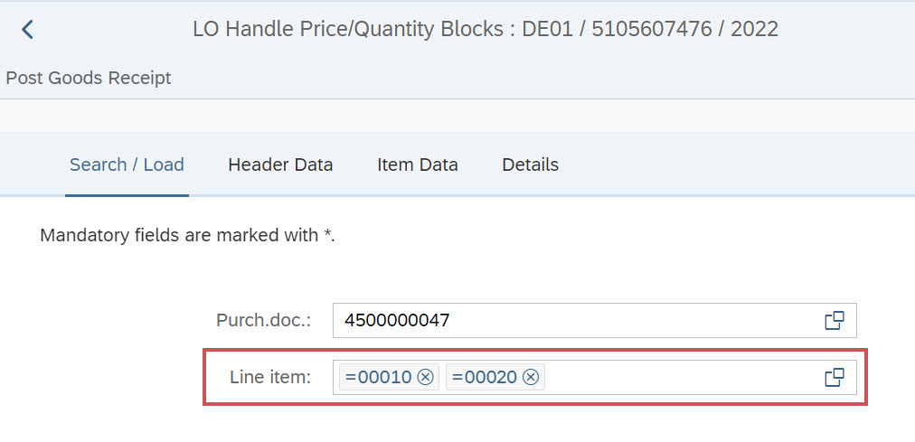Focus the Purch.doc. input field
This screenshot has width=915, height=442.
(570, 321)
